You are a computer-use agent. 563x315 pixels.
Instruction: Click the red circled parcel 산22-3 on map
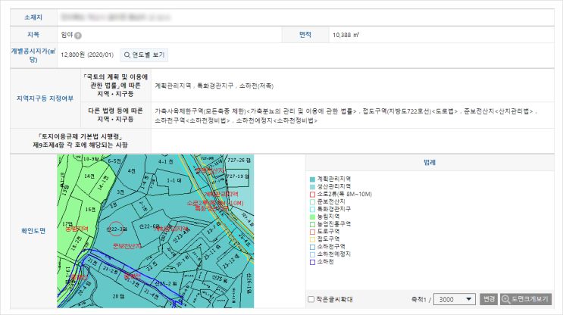[116, 229]
